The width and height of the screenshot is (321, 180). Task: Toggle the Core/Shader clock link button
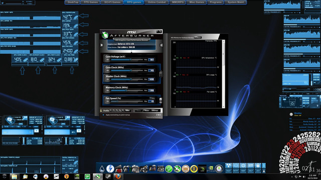(x=160, y=74)
